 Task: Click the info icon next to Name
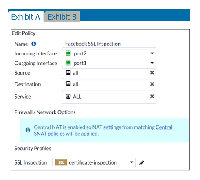pos(34,44)
